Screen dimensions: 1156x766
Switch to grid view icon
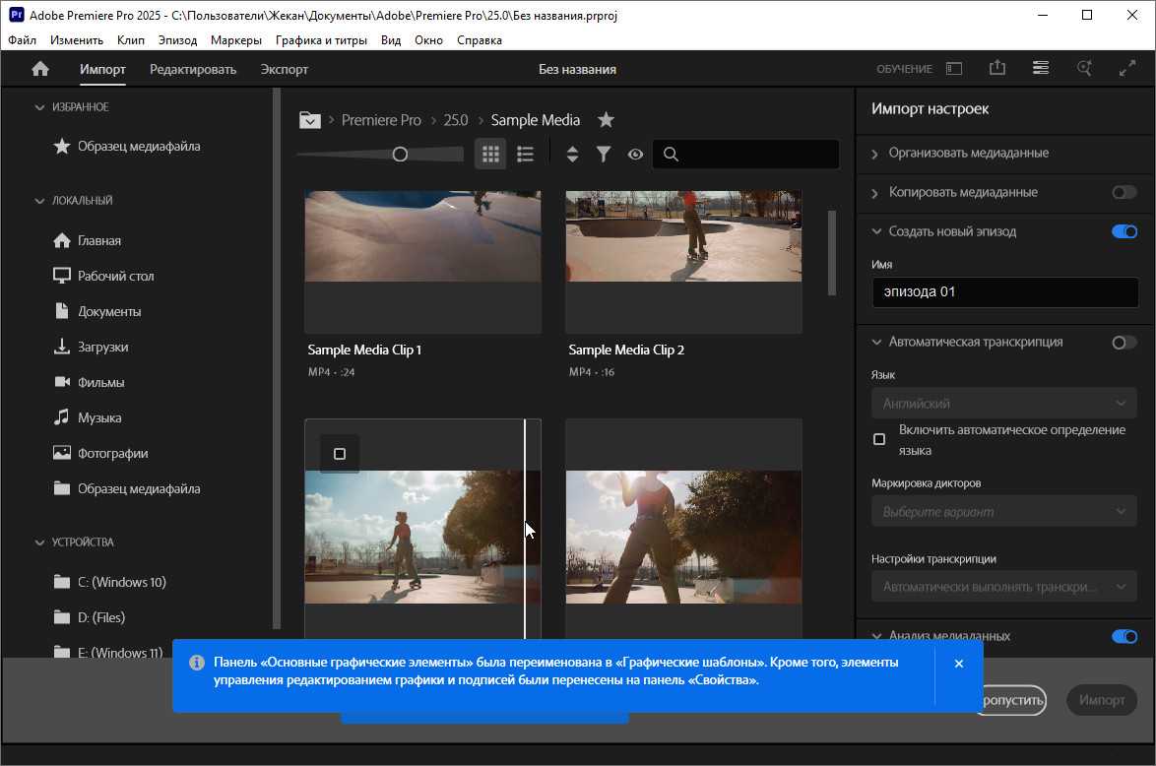pos(490,154)
